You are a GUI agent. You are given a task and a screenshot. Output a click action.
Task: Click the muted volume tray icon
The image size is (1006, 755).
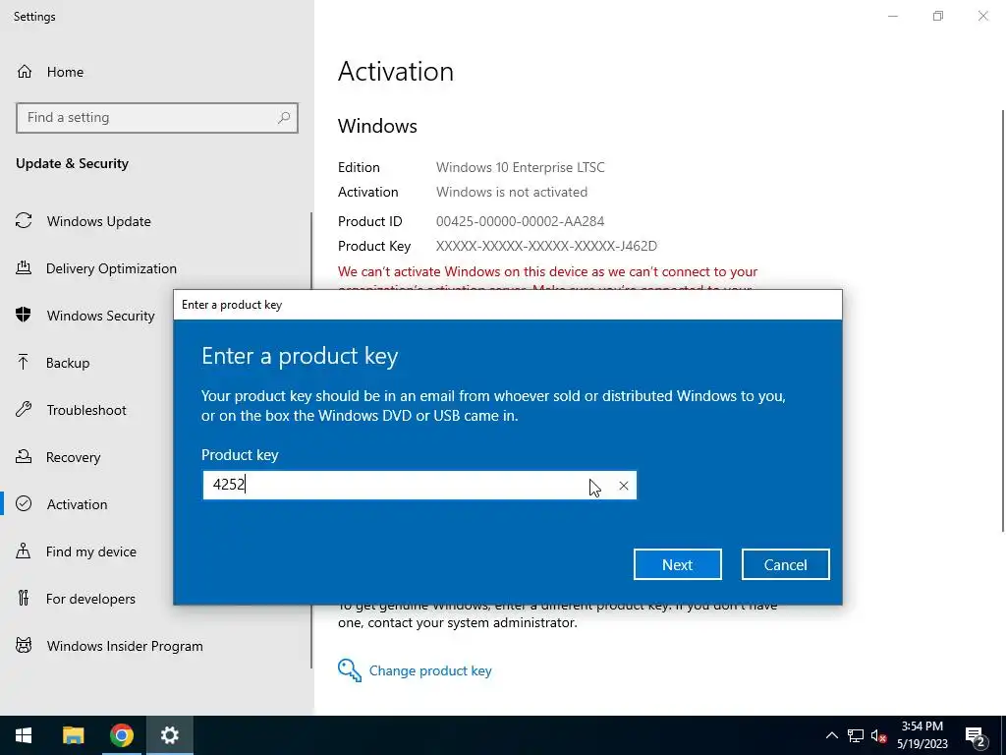point(879,735)
